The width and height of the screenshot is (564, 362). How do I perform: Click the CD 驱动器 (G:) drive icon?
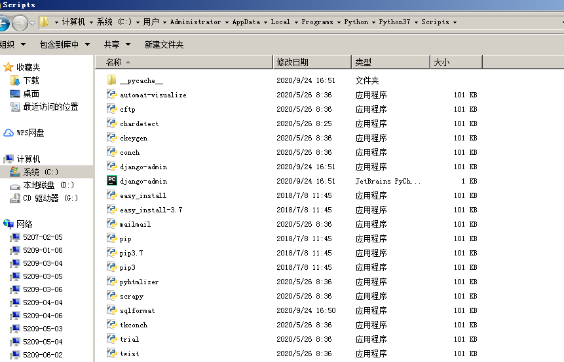point(15,198)
